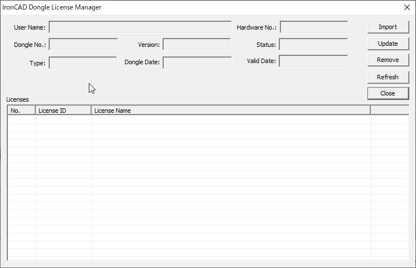Image resolution: width=416 pixels, height=268 pixels.
Task: Click the User Name field
Action: (140, 27)
